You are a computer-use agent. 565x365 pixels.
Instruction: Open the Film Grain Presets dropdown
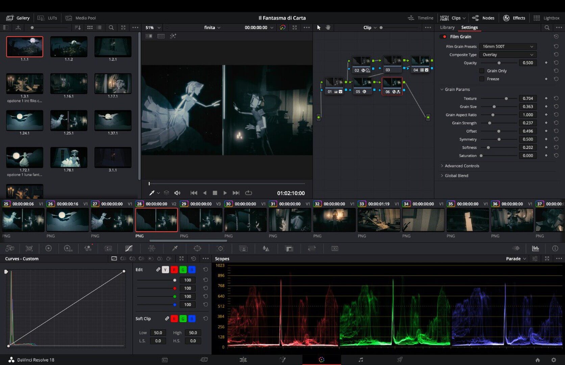[x=508, y=46]
